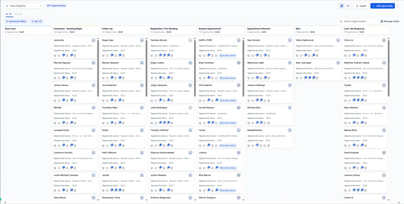
Task: Click the List tab to add a view
Action: [x=19, y=14]
